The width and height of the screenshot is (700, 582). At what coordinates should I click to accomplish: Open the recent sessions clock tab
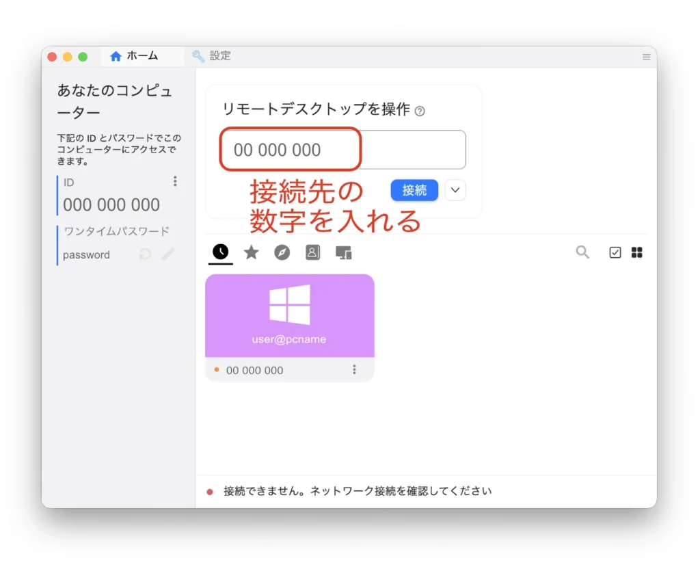click(x=220, y=252)
